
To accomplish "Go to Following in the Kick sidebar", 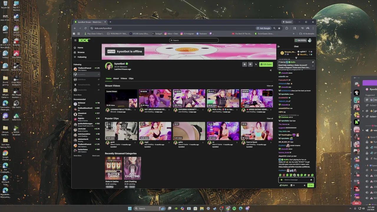I will click(82, 57).
